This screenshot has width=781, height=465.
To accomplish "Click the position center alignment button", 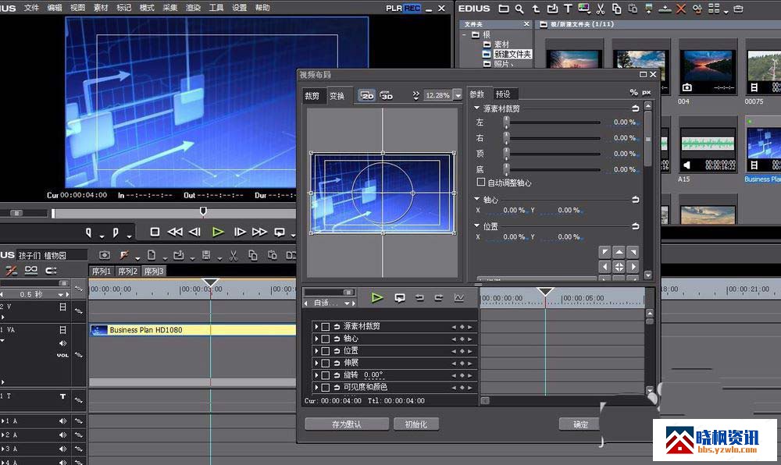I will click(619, 267).
